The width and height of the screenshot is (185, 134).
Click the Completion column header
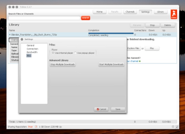[x=94, y=30]
